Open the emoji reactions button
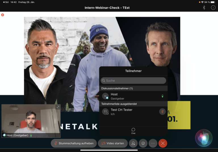Screen dimensions: 218x152 [x=143, y=143]
